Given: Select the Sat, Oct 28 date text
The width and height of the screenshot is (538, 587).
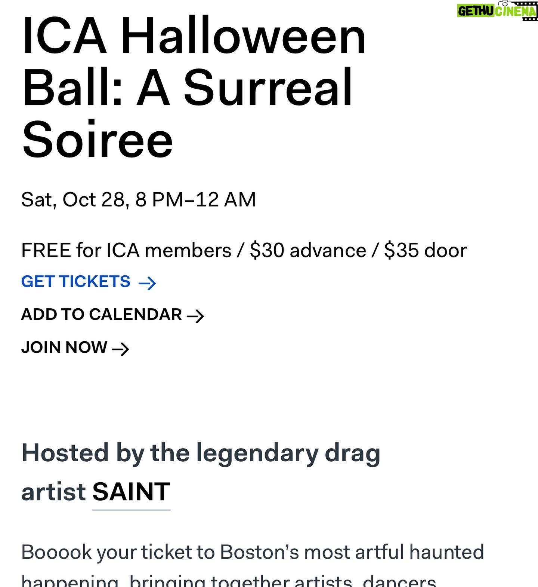Looking at the screenshot, I should click(73, 199).
